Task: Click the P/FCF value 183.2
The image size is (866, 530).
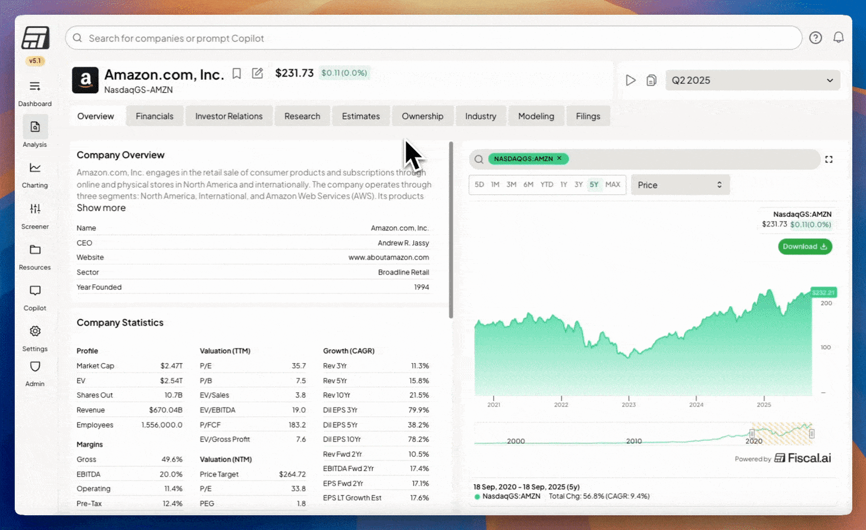Action: (x=297, y=425)
